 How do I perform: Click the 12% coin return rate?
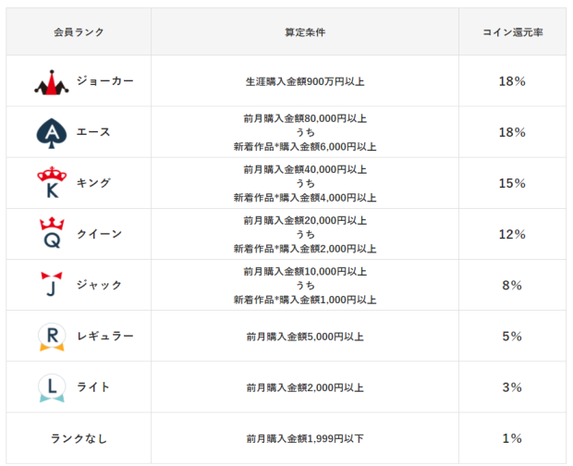[512, 234]
